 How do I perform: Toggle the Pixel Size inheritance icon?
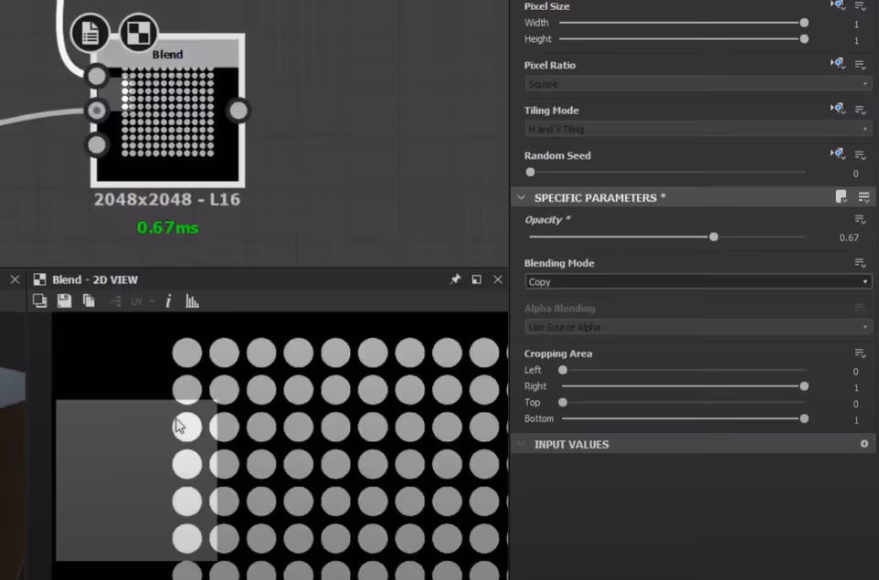coord(838,5)
